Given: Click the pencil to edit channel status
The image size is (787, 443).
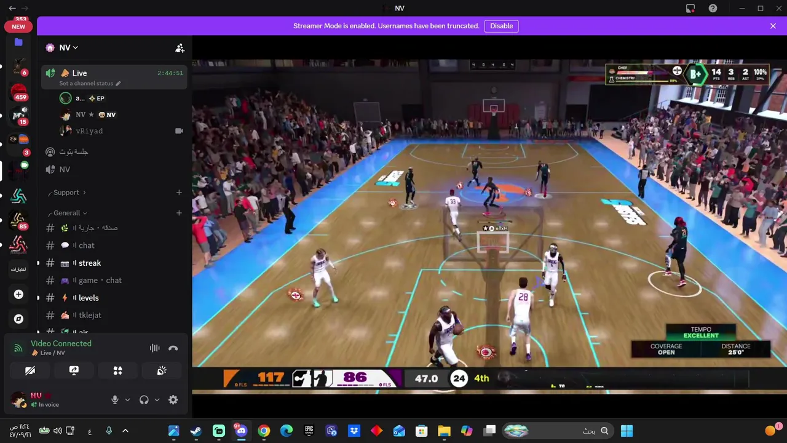Looking at the screenshot, I should click(118, 84).
